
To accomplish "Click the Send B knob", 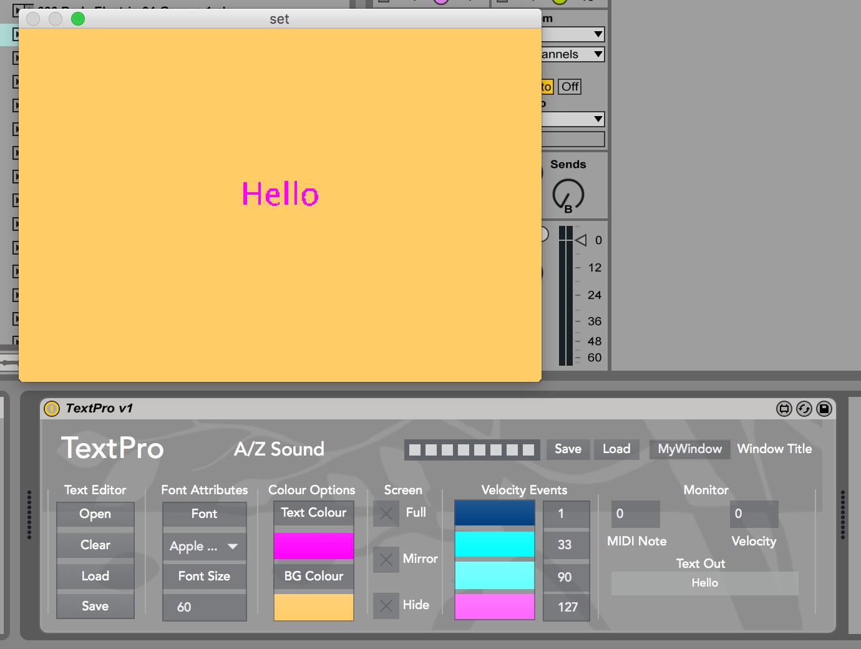I will [x=568, y=194].
